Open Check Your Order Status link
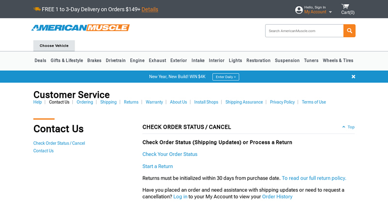This screenshot has width=388, height=218. (170, 154)
